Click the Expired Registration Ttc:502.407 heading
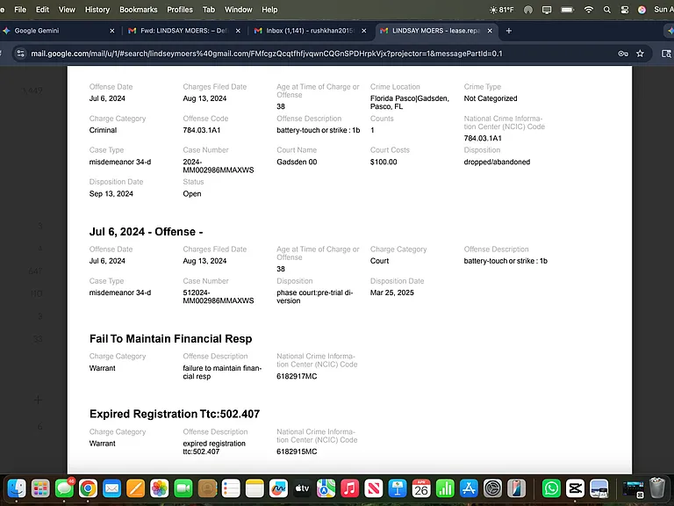 pyautogui.click(x=175, y=414)
